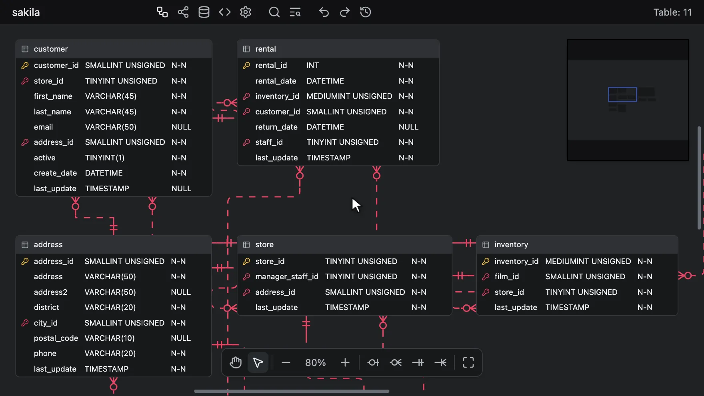Click rental_date column in rental table
The width and height of the screenshot is (704, 396).
pos(338,81)
